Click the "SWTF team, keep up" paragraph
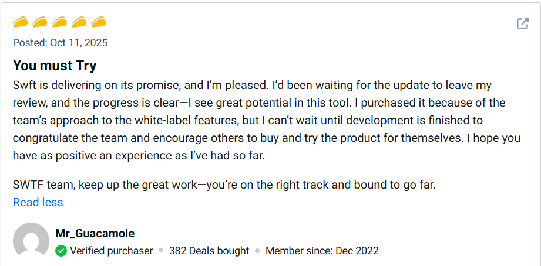Image resolution: width=541 pixels, height=266 pixels. click(x=224, y=185)
